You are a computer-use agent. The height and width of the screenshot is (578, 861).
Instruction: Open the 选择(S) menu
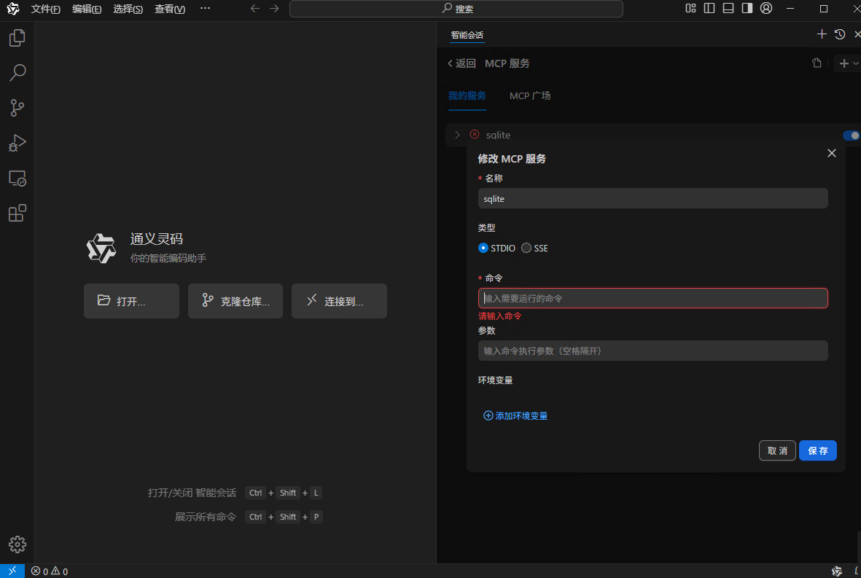128,9
